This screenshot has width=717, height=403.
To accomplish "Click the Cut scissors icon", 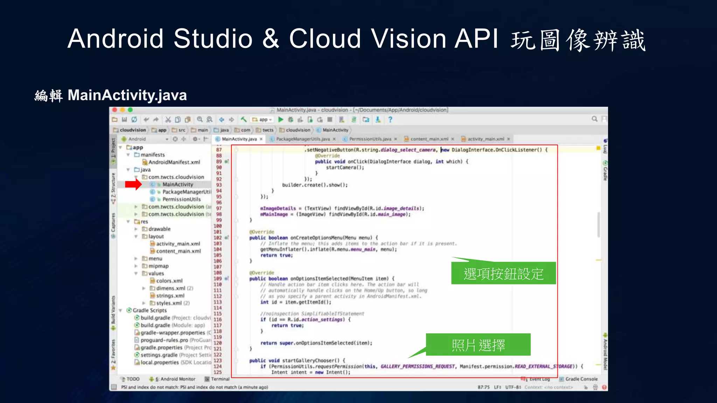I will (x=168, y=120).
